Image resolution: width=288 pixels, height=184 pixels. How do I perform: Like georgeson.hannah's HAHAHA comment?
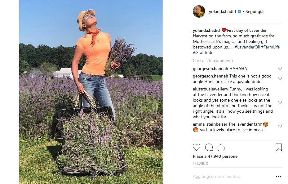(x=280, y=69)
